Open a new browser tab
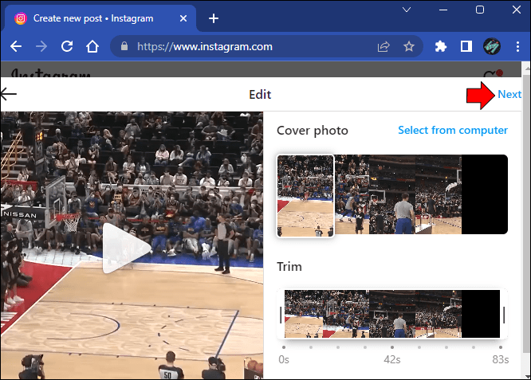531x380 pixels. point(214,18)
